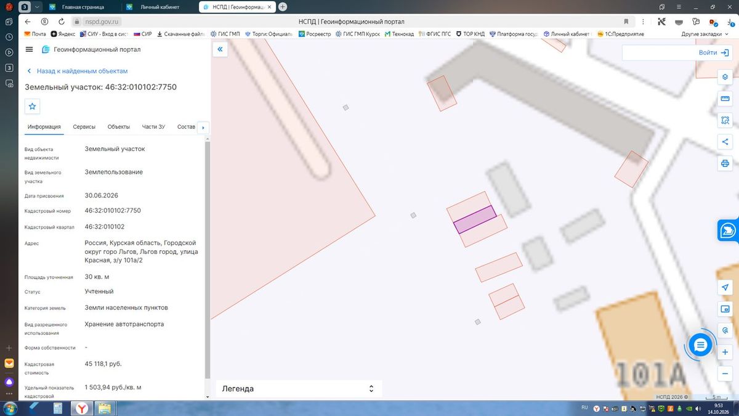The height and width of the screenshot is (416, 739).
Task: Collapse the information side panel
Action: [x=220, y=49]
